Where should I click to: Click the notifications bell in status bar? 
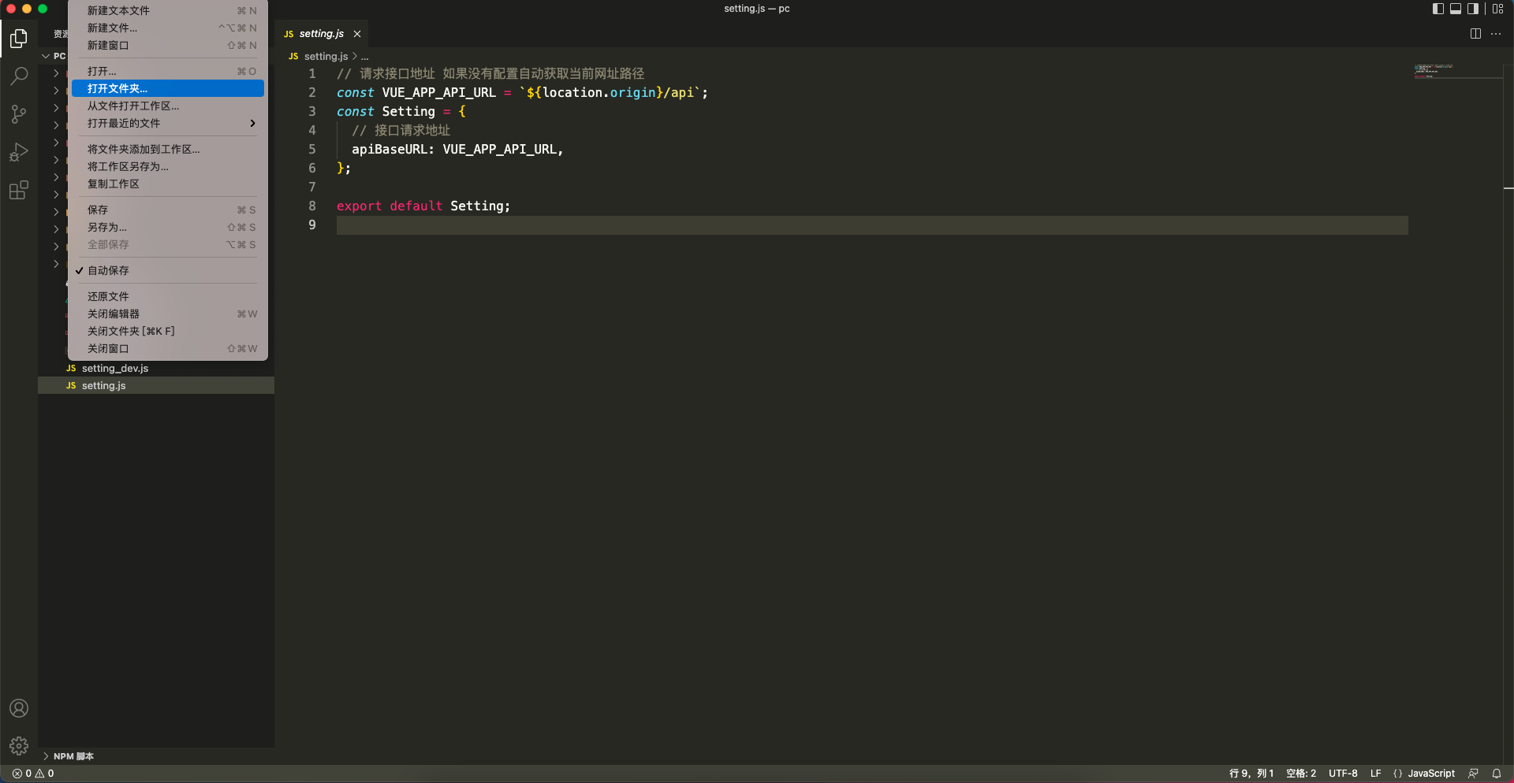1497,774
